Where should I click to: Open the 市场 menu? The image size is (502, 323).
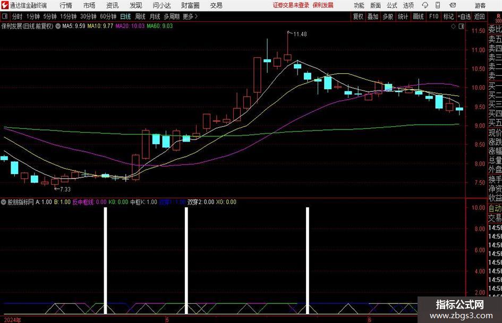click(x=89, y=5)
